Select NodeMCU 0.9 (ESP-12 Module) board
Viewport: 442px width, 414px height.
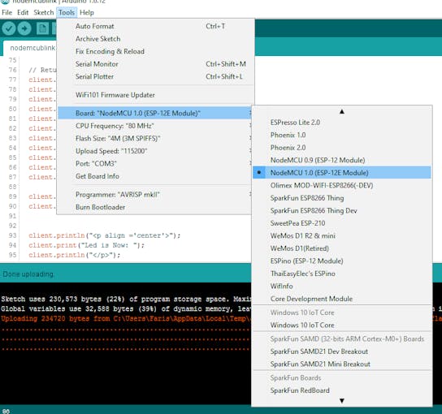pyautogui.click(x=341, y=160)
